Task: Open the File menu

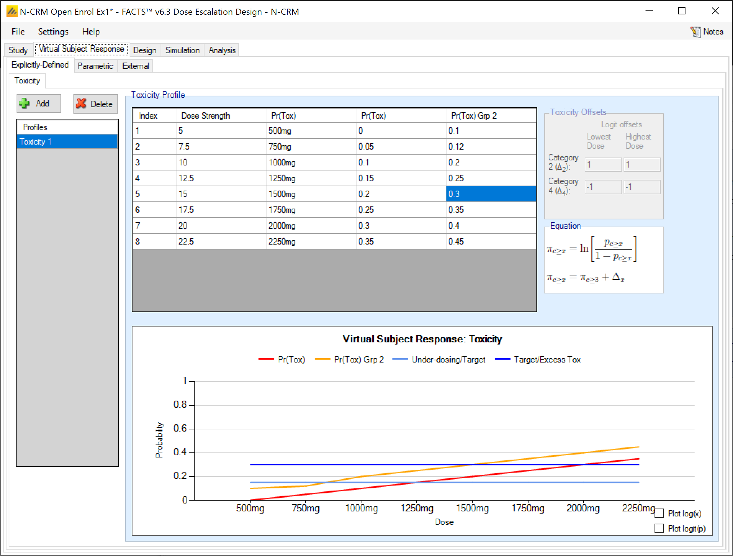Action: coord(18,32)
